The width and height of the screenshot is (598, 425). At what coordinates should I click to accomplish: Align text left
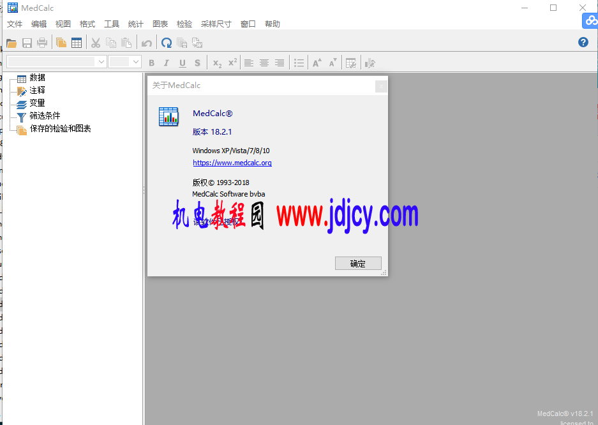pos(249,63)
